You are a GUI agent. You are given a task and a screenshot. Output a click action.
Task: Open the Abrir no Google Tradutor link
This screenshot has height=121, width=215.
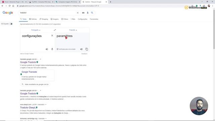(27, 54)
